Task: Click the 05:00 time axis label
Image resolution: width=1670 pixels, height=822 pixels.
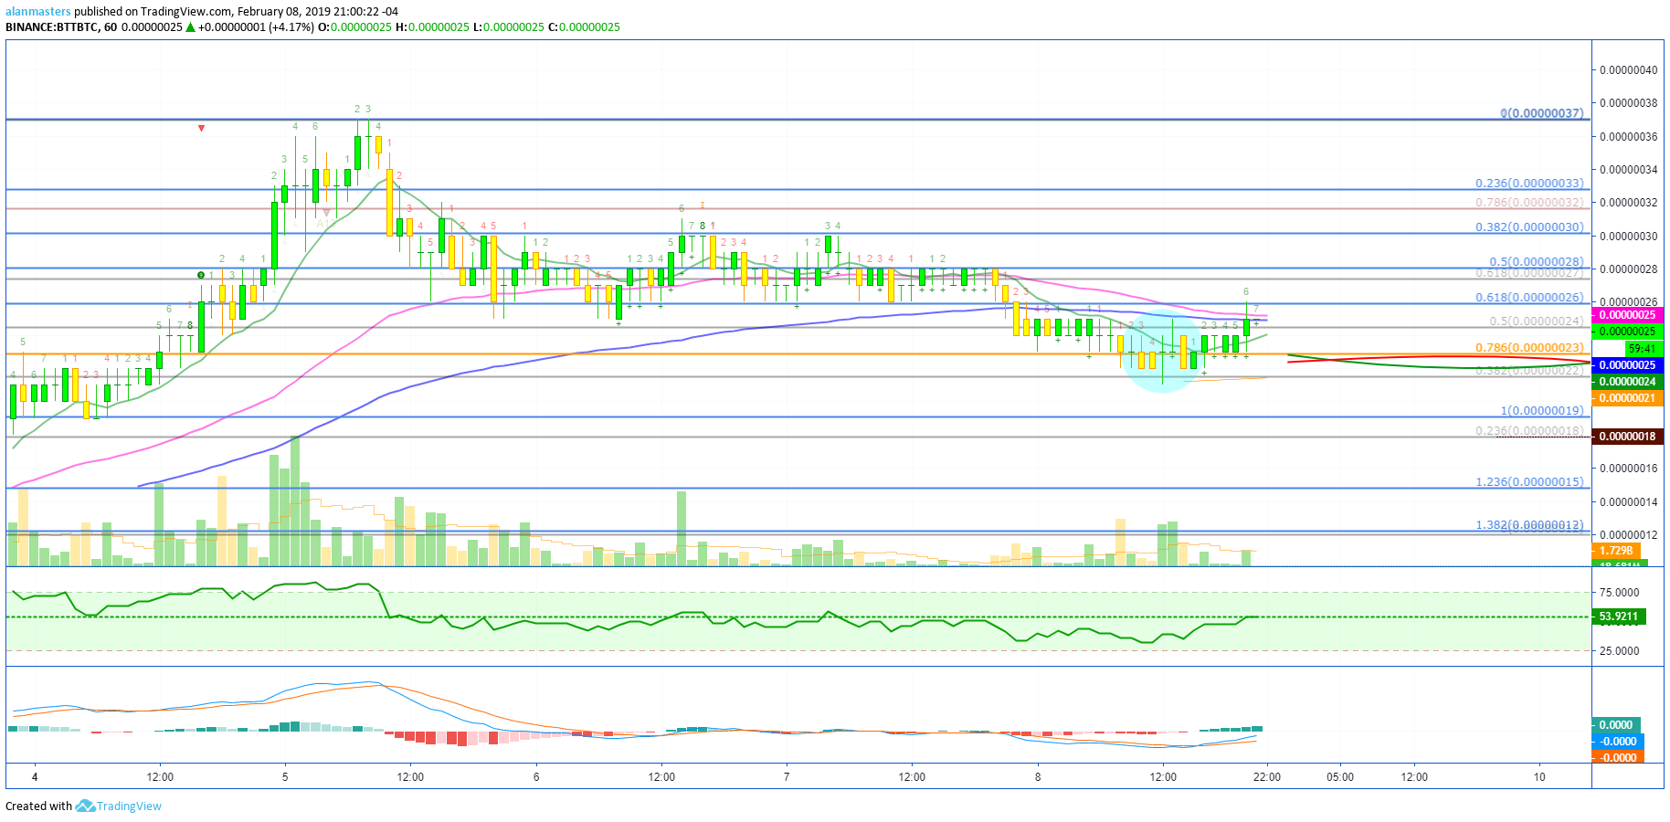Action: coord(1340,777)
